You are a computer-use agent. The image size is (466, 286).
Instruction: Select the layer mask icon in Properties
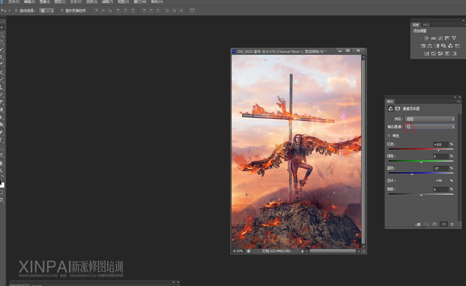point(397,108)
